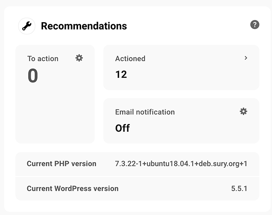Image resolution: width=272 pixels, height=215 pixels.
Task: Select the WordPress version number 5.5.1
Action: (x=239, y=188)
